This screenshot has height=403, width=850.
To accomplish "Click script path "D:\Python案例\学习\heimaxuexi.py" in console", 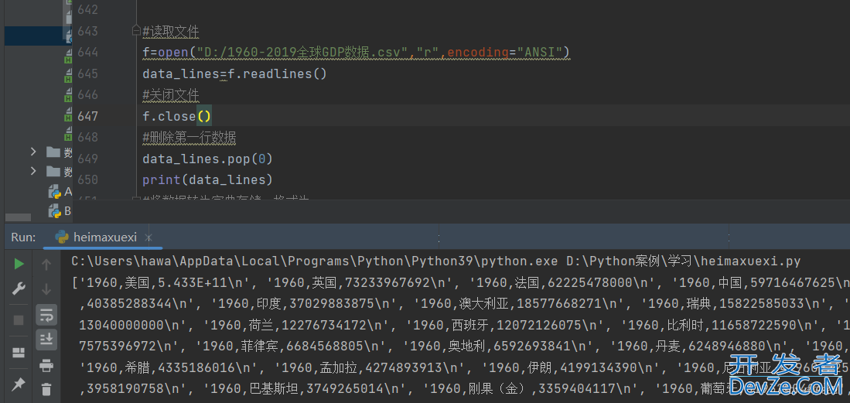I will point(684,261).
